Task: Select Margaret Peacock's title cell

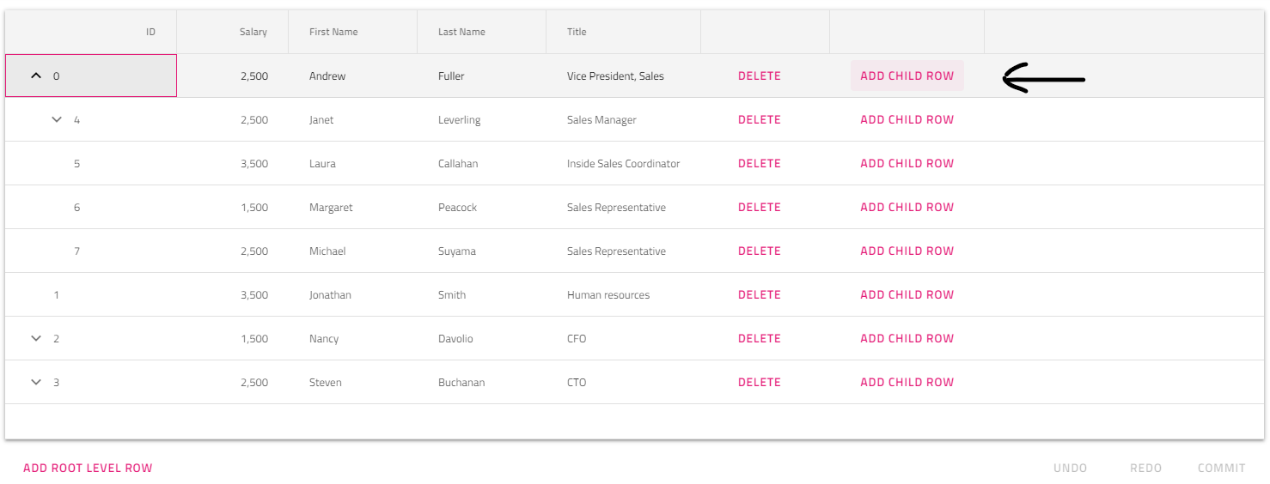Action: pyautogui.click(x=616, y=208)
